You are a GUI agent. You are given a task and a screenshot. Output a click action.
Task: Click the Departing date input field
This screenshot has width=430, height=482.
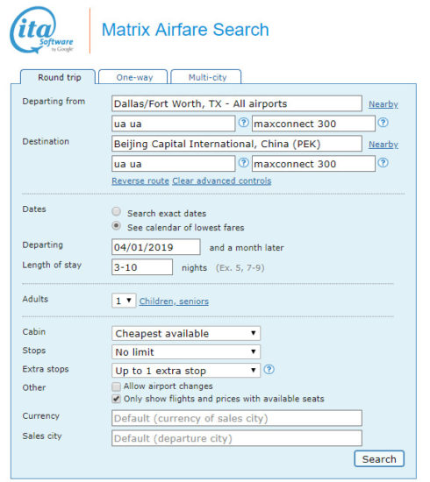[156, 247]
